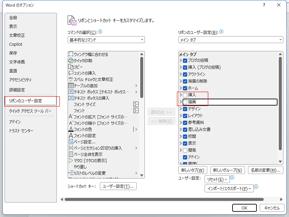Uncheck the デザイン tab checkbox
The height and width of the screenshot is (217, 289).
185,109
